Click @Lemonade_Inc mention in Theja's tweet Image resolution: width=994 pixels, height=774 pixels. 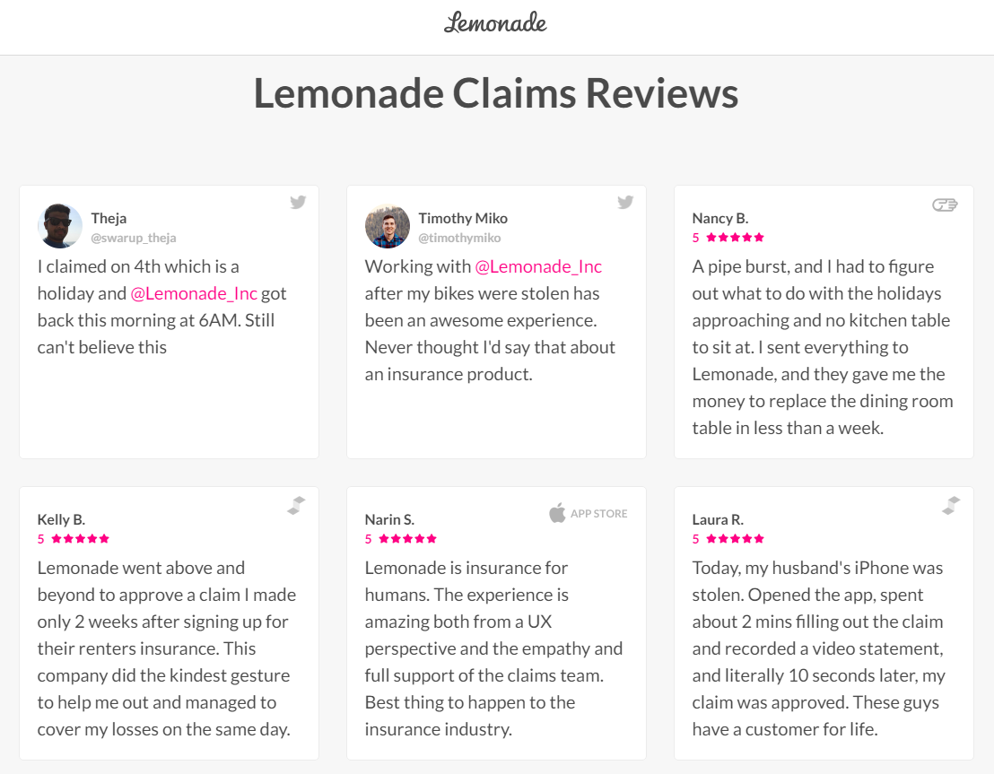click(194, 293)
